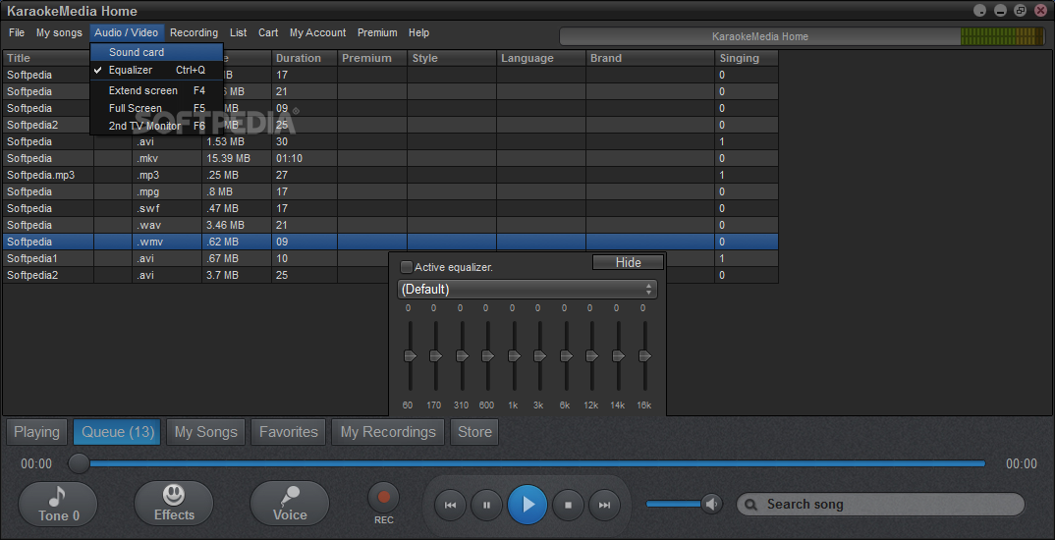Sort by the Title column header
This screenshot has width=1055, height=540.
point(46,58)
